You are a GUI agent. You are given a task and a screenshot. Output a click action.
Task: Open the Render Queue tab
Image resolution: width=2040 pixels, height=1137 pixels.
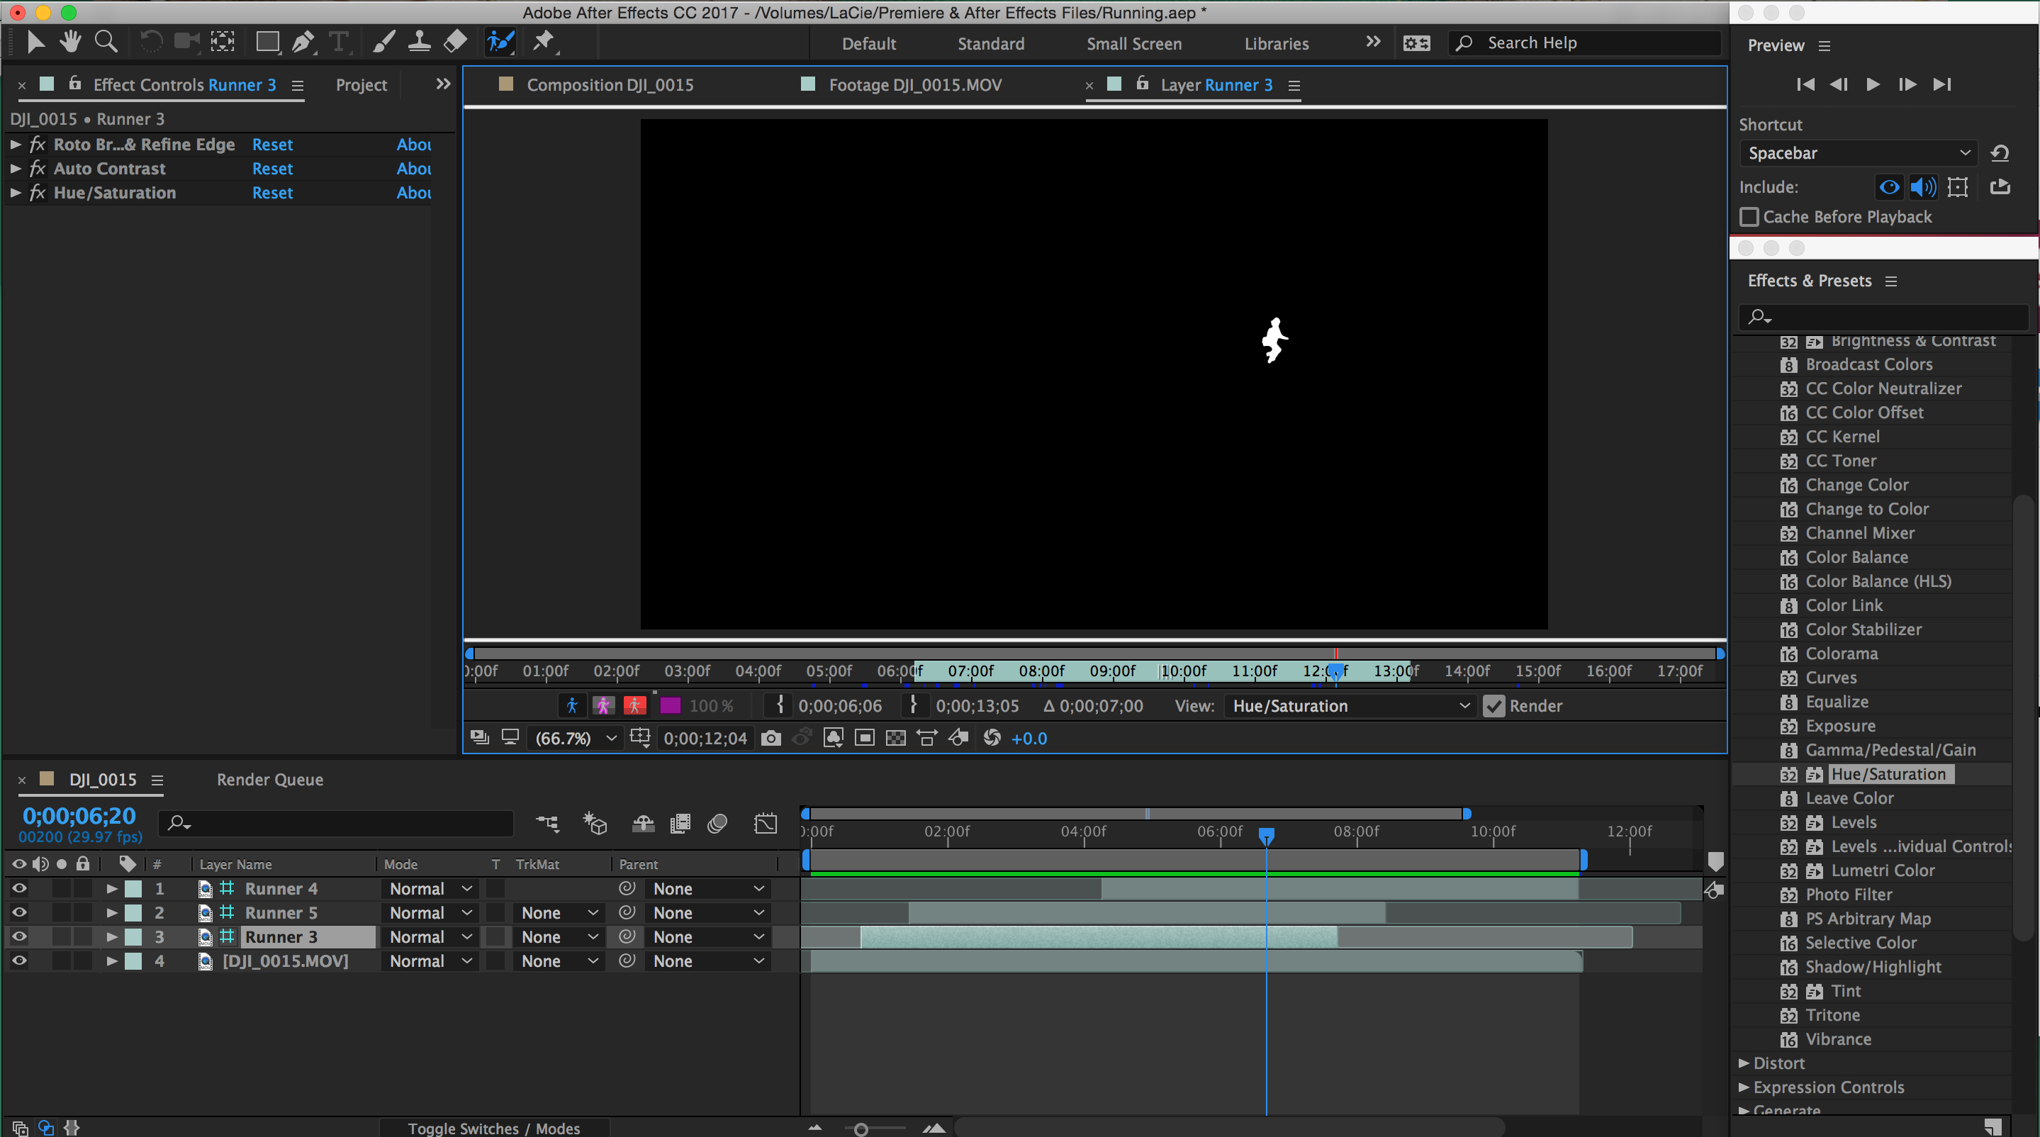tap(269, 779)
